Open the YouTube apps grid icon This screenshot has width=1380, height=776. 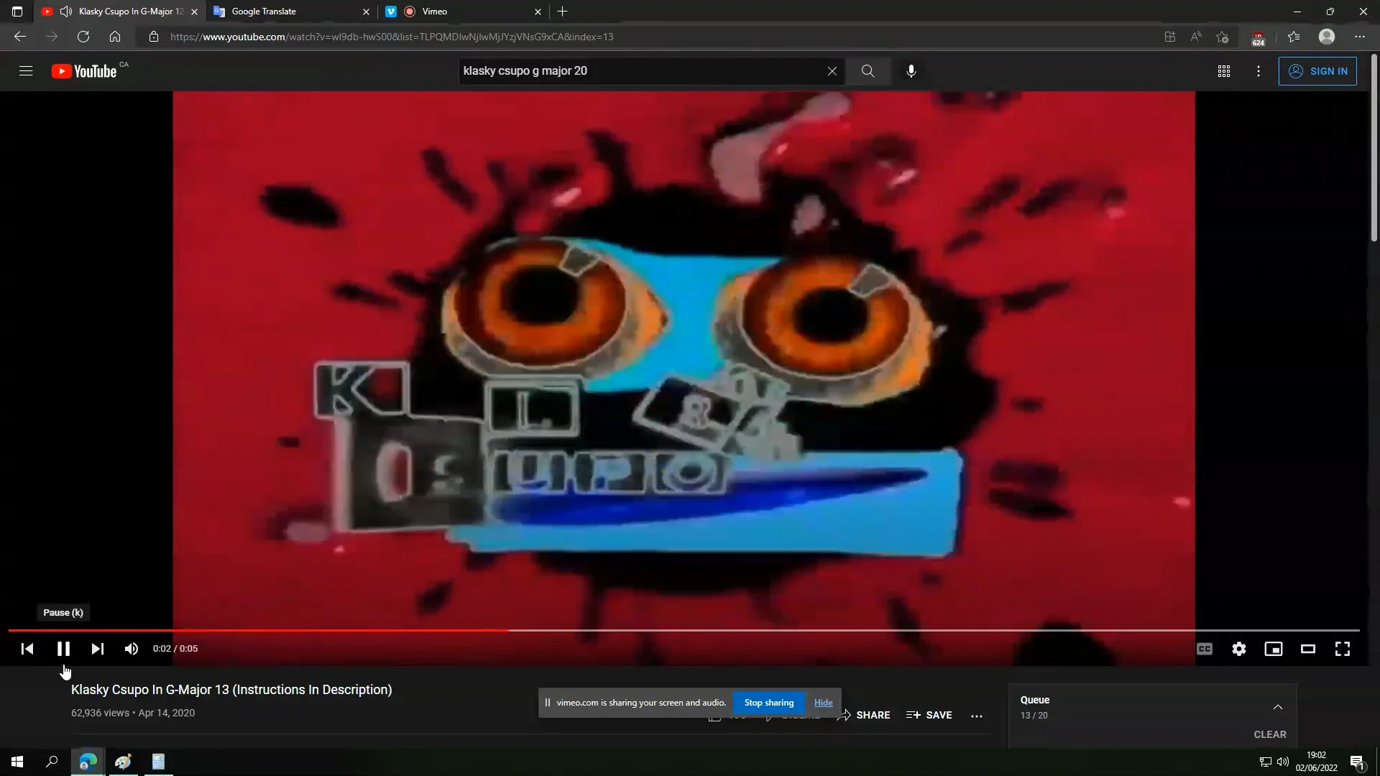tap(1224, 71)
